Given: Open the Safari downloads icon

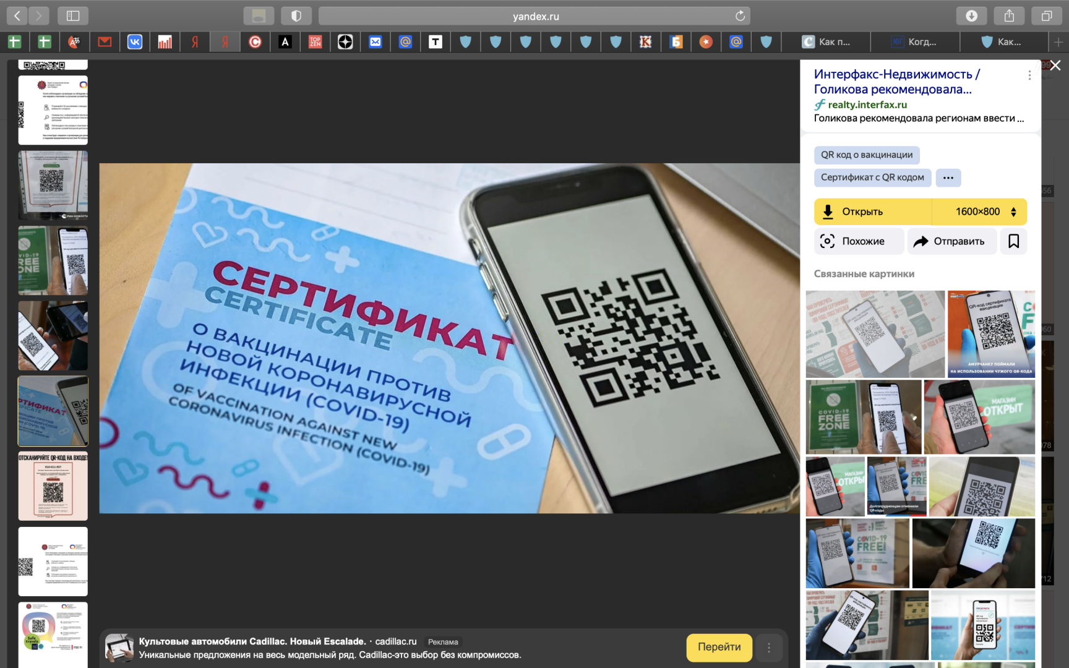Looking at the screenshot, I should pyautogui.click(x=971, y=15).
